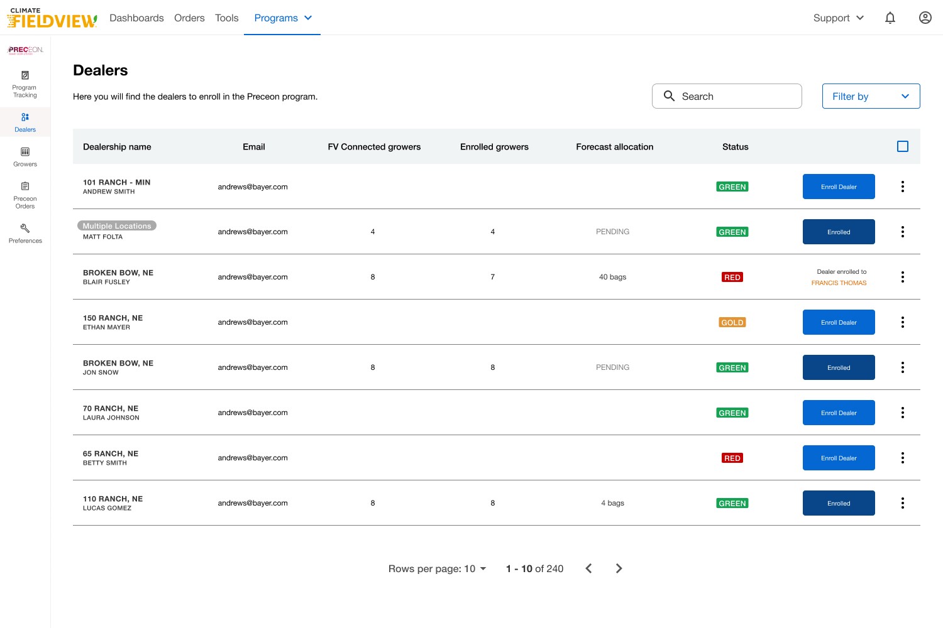Click FV Connected growers column header
943x628 pixels.
point(374,146)
